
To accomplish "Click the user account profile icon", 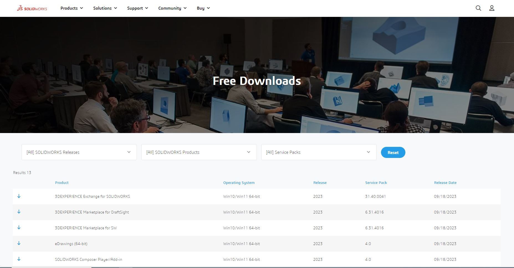I will pos(492,8).
